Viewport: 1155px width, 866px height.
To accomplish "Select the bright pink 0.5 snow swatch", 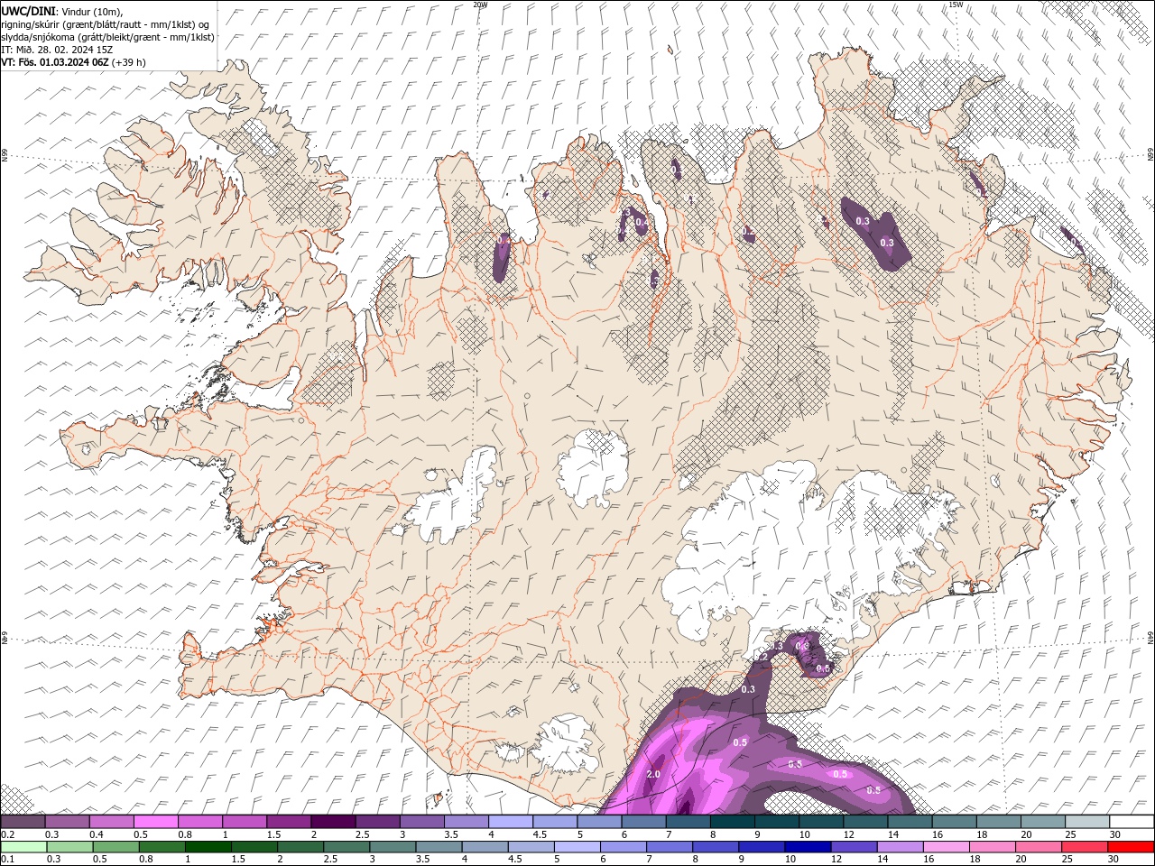I will (156, 822).
